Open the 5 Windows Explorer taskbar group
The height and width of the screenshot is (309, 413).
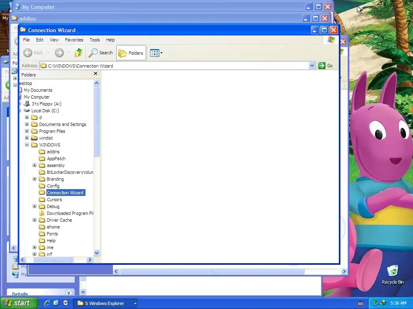pyautogui.click(x=106, y=303)
